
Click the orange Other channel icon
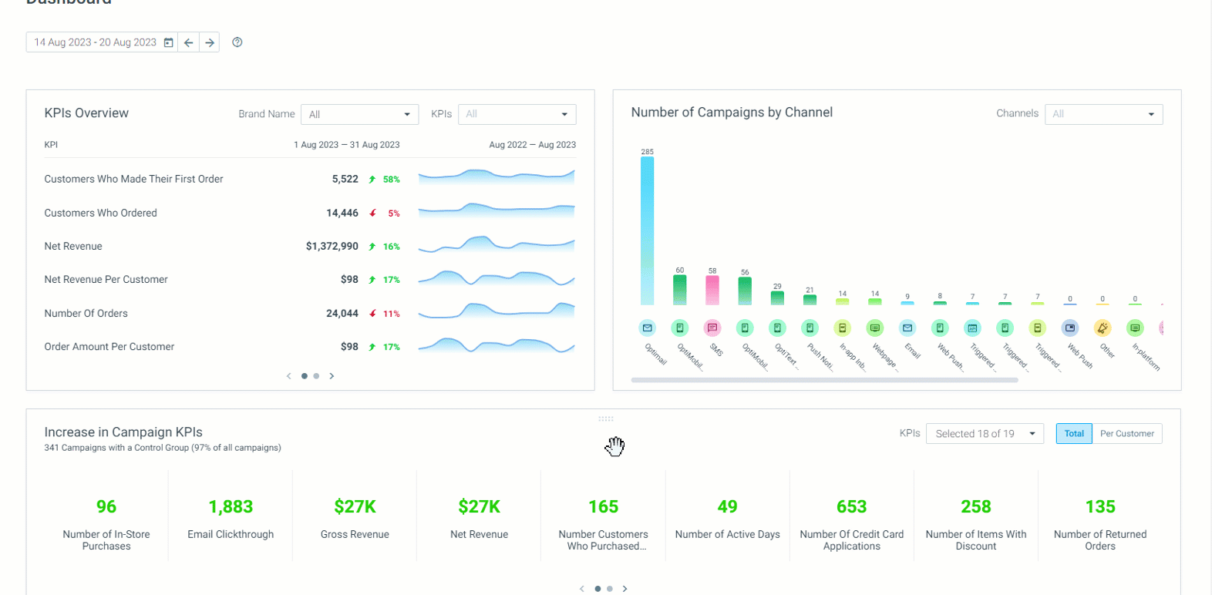pyautogui.click(x=1103, y=328)
